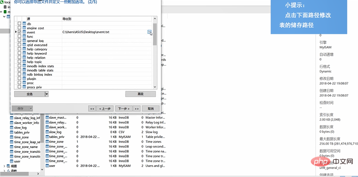The height and width of the screenshot is (177, 358).
Task: Click the innodb_table_stats table icon
Action: tap(24, 70)
